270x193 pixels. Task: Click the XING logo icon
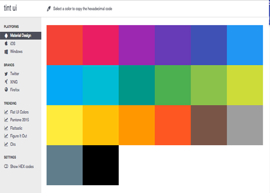[6, 82]
